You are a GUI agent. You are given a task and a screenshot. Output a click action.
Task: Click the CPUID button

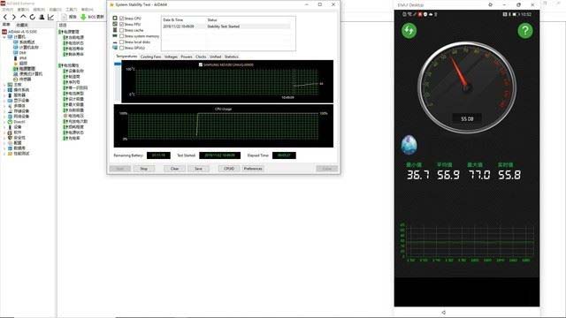pos(229,169)
